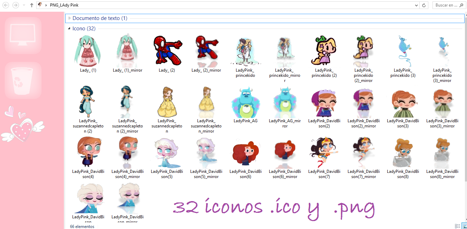Select LadyPink_DavidBison(2)_mirror icon
This screenshot has width=467, height=229.
tap(364, 103)
